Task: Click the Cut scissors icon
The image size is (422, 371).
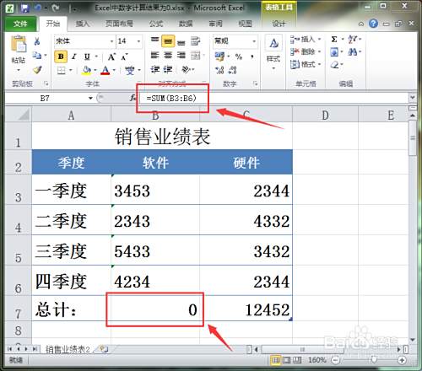Action: [x=37, y=41]
